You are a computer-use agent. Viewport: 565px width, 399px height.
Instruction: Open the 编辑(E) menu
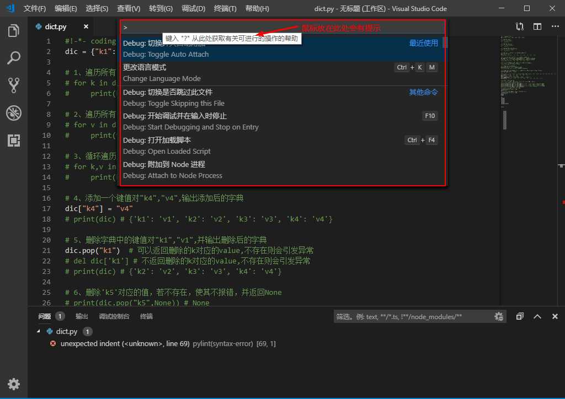coord(66,8)
